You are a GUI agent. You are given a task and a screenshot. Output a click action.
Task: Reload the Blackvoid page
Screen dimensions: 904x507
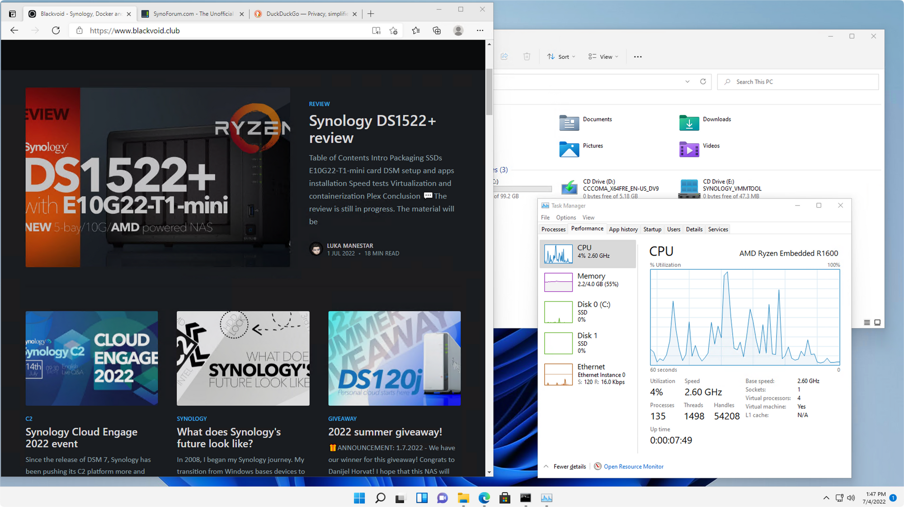coord(56,30)
